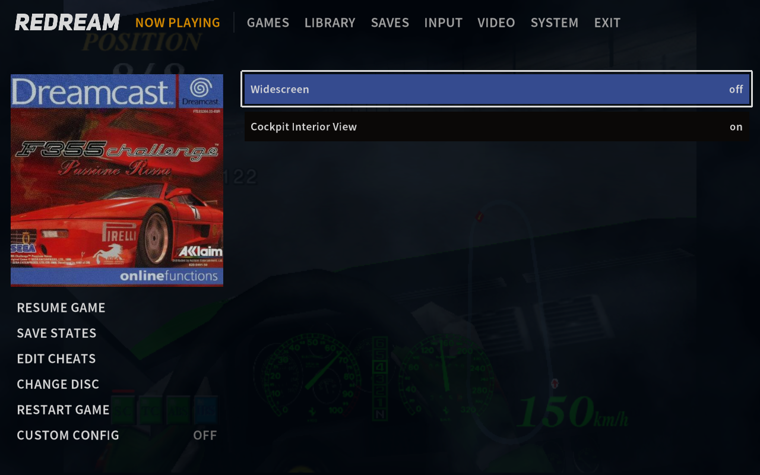Viewport: 760px width, 475px height.
Task: Open EDIT CHEATS
Action: [x=56, y=359]
